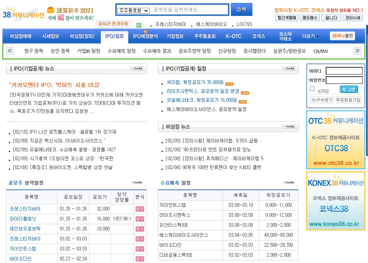368x263 pixels.
Task: Open 신규상장 submenu link
Action: pyautogui.click(x=227, y=51)
